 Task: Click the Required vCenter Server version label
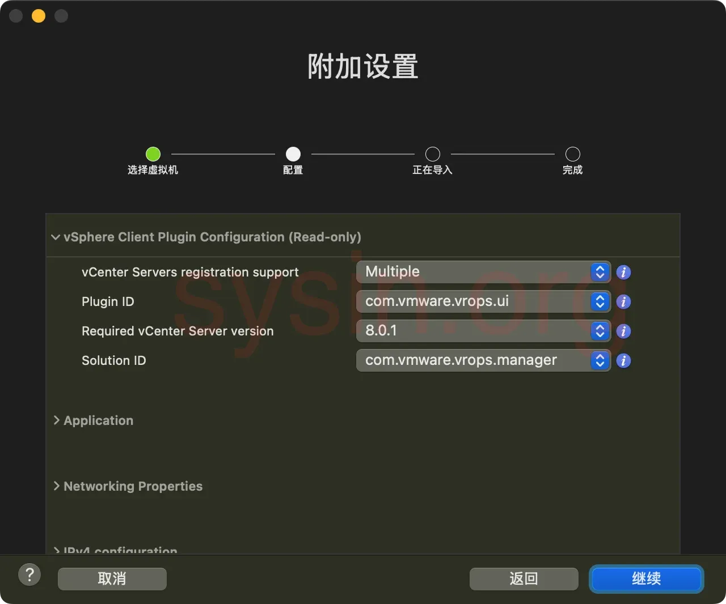point(178,331)
